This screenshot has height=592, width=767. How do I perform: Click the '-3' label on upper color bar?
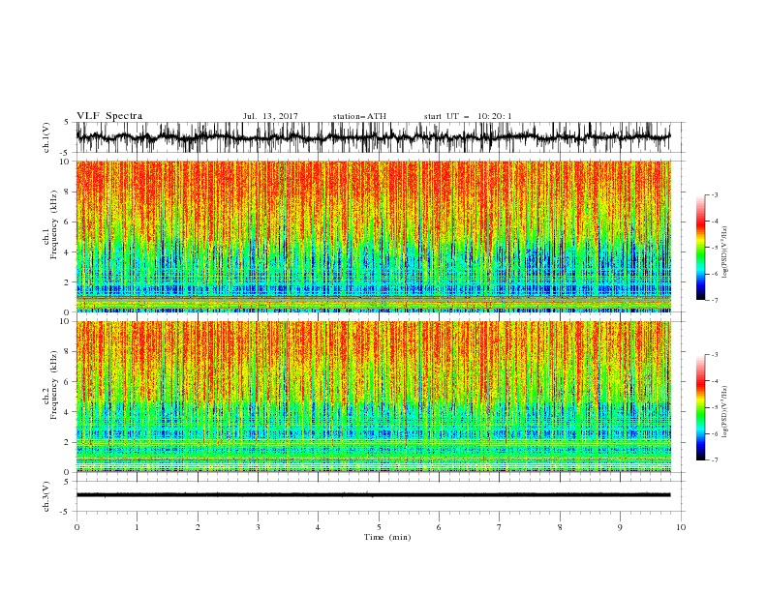click(x=714, y=194)
